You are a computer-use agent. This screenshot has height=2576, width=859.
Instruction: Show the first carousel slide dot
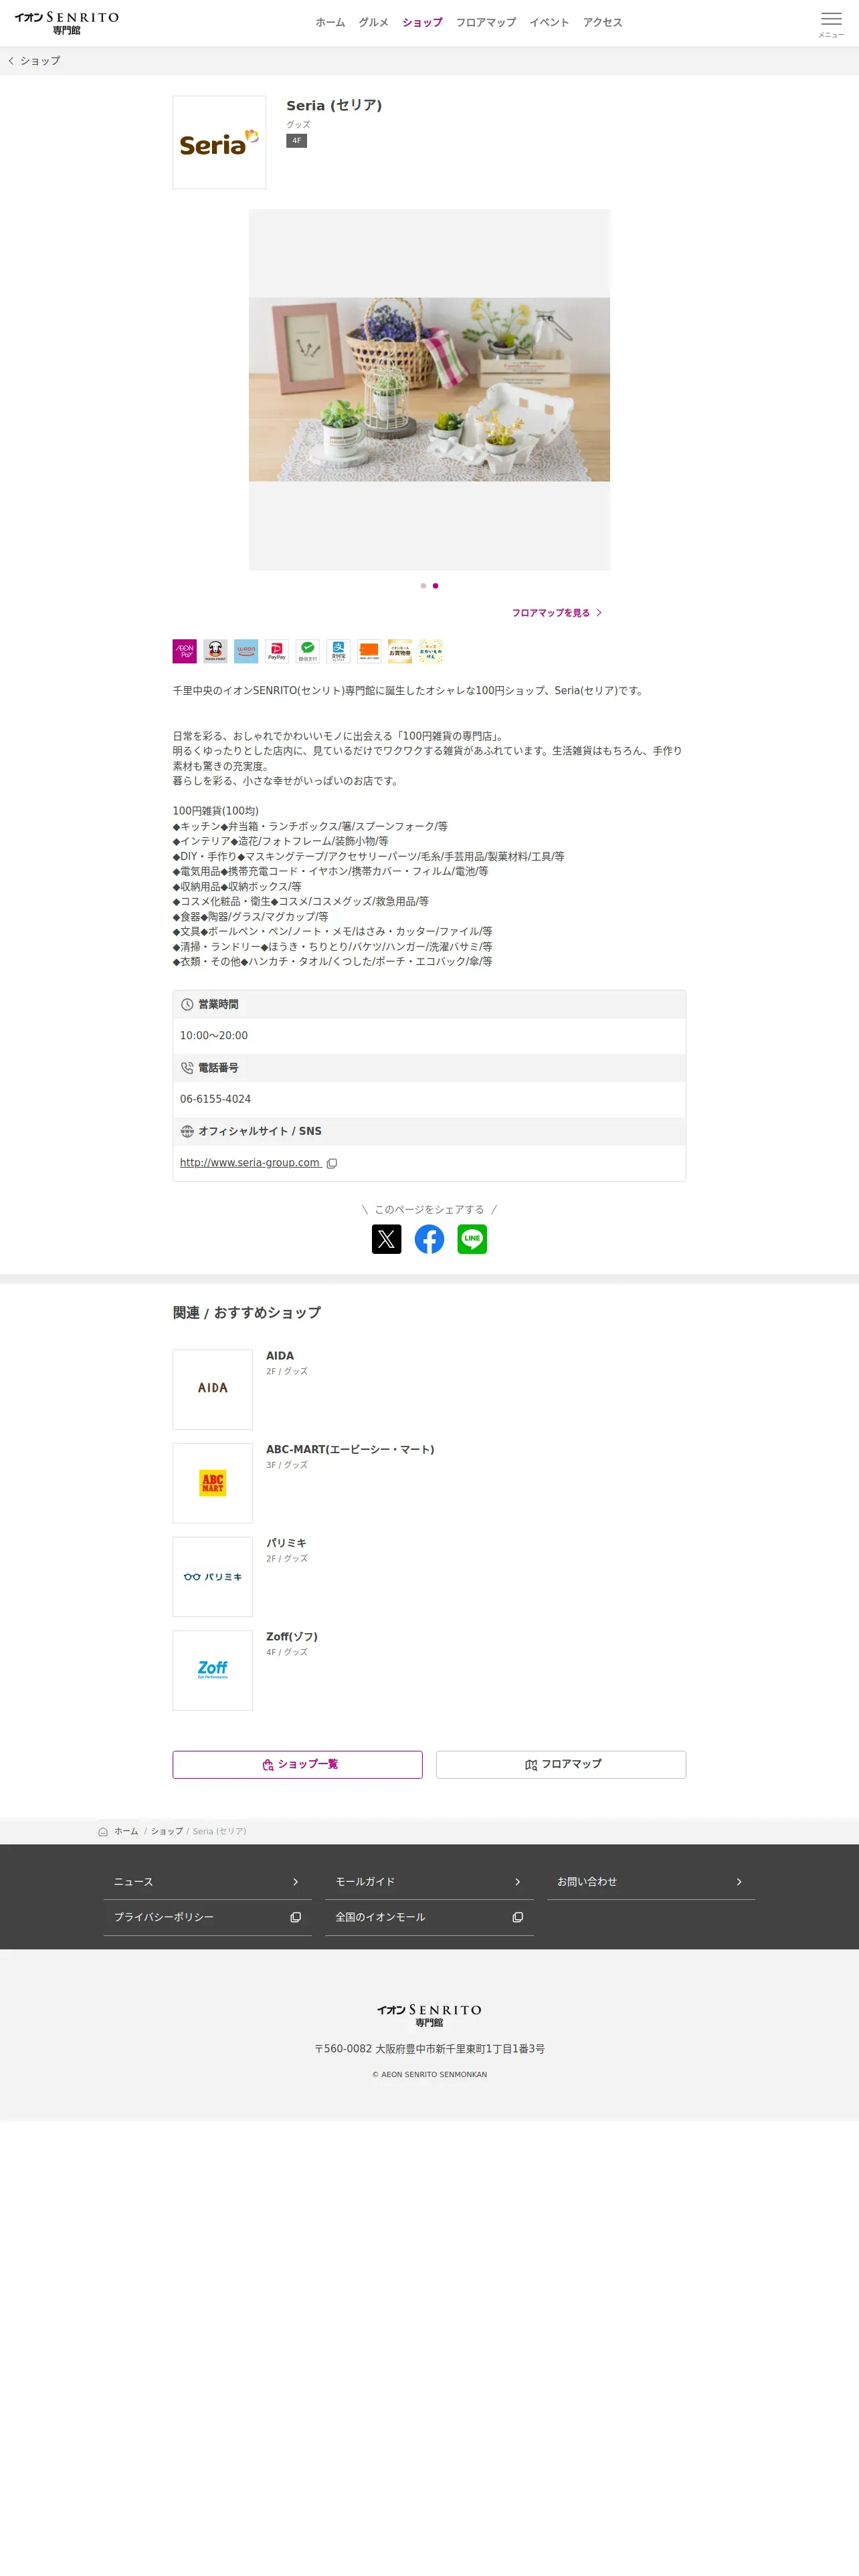423,586
